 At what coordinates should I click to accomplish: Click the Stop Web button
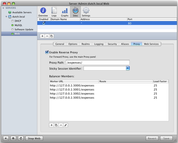pos(34,138)
